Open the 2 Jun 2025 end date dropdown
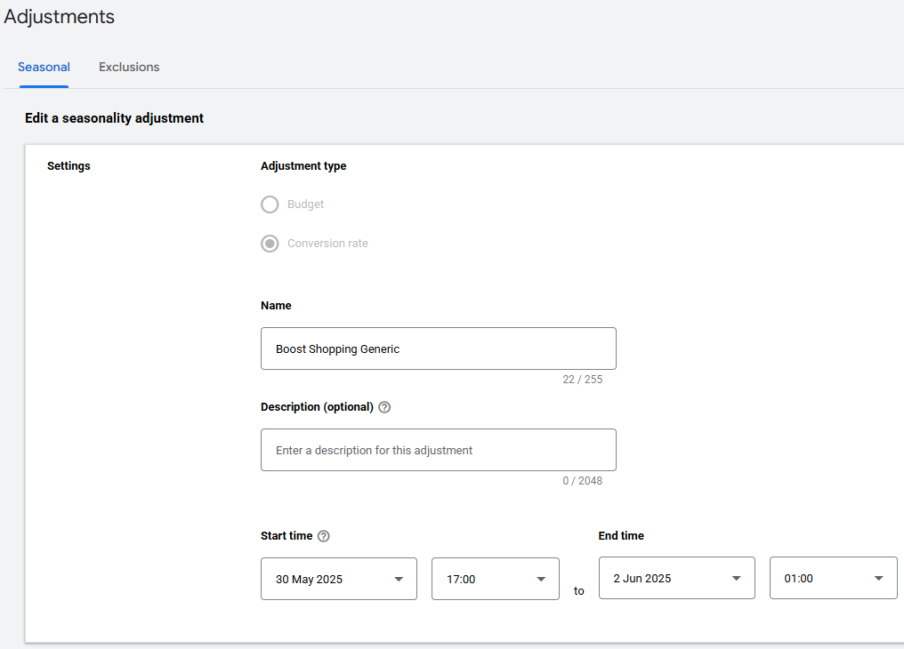The height and width of the screenshot is (649, 904). [x=676, y=578]
